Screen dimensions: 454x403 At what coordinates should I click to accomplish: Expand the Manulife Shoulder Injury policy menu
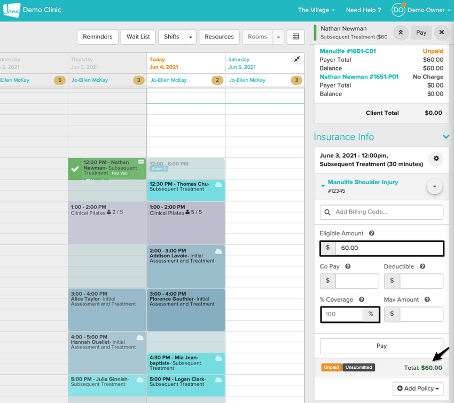434,187
